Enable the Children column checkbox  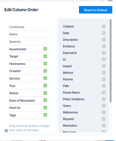point(104,26)
